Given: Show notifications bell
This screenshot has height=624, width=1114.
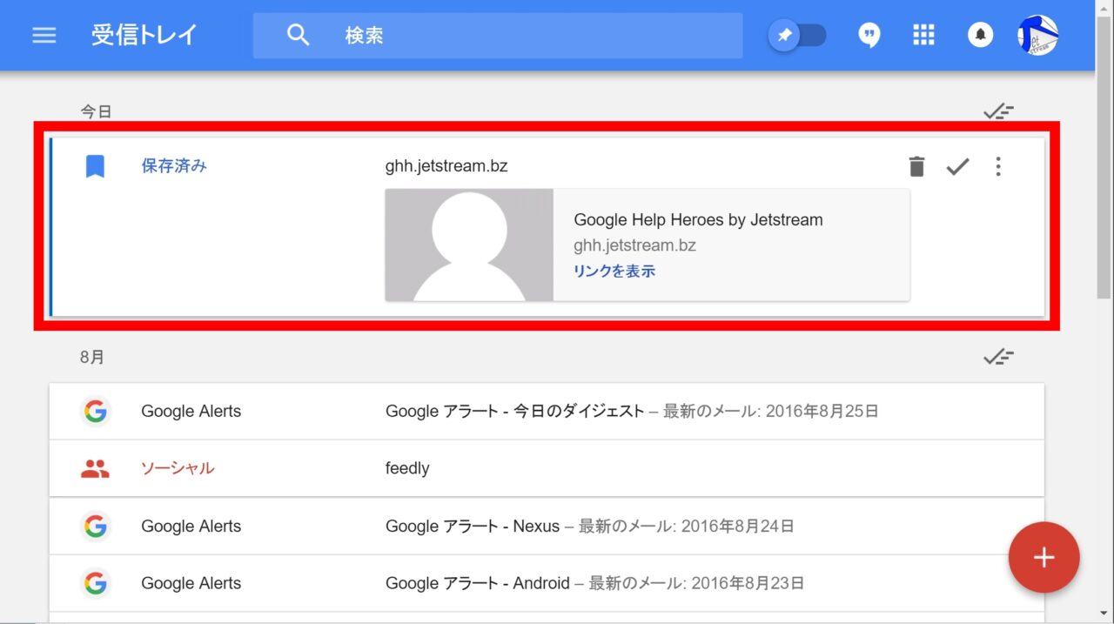Looking at the screenshot, I should point(980,36).
